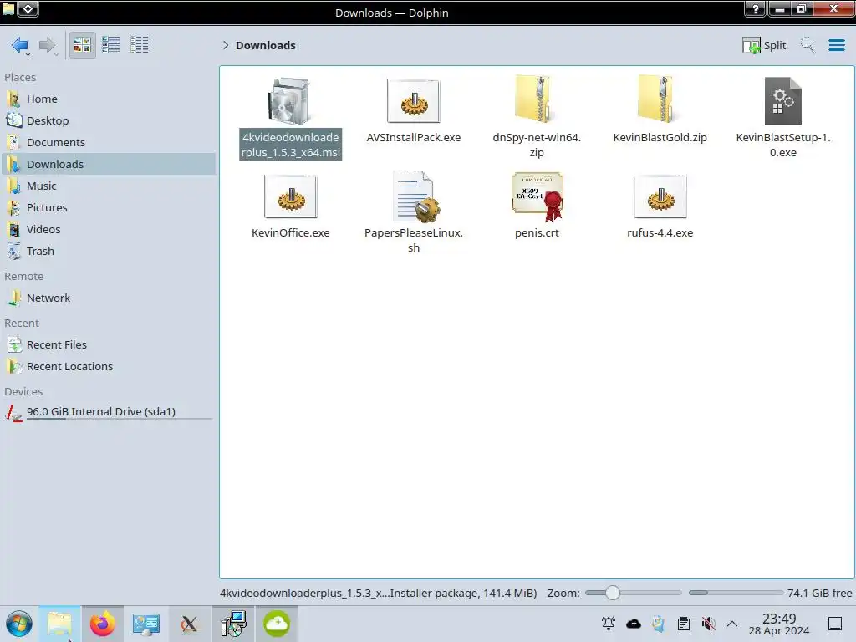The image size is (856, 642).
Task: Switch to Icons view mode
Action: pos(82,45)
